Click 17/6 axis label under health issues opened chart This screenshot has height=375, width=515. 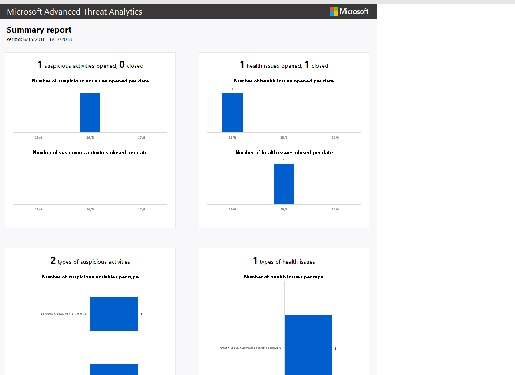pyautogui.click(x=335, y=138)
